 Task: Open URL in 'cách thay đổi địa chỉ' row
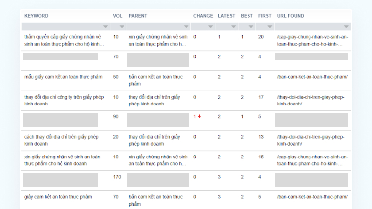tap(310, 140)
